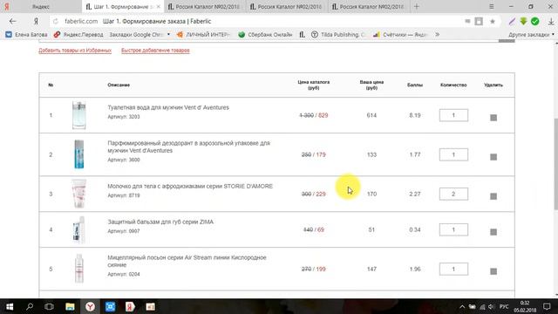Open File Explorer from taskbar

tap(70, 306)
